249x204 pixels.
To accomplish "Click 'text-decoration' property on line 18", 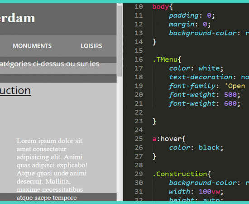I will pos(201,77).
